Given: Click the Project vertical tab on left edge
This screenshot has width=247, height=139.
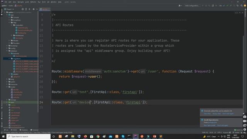Looking at the screenshot, I should (2, 12).
